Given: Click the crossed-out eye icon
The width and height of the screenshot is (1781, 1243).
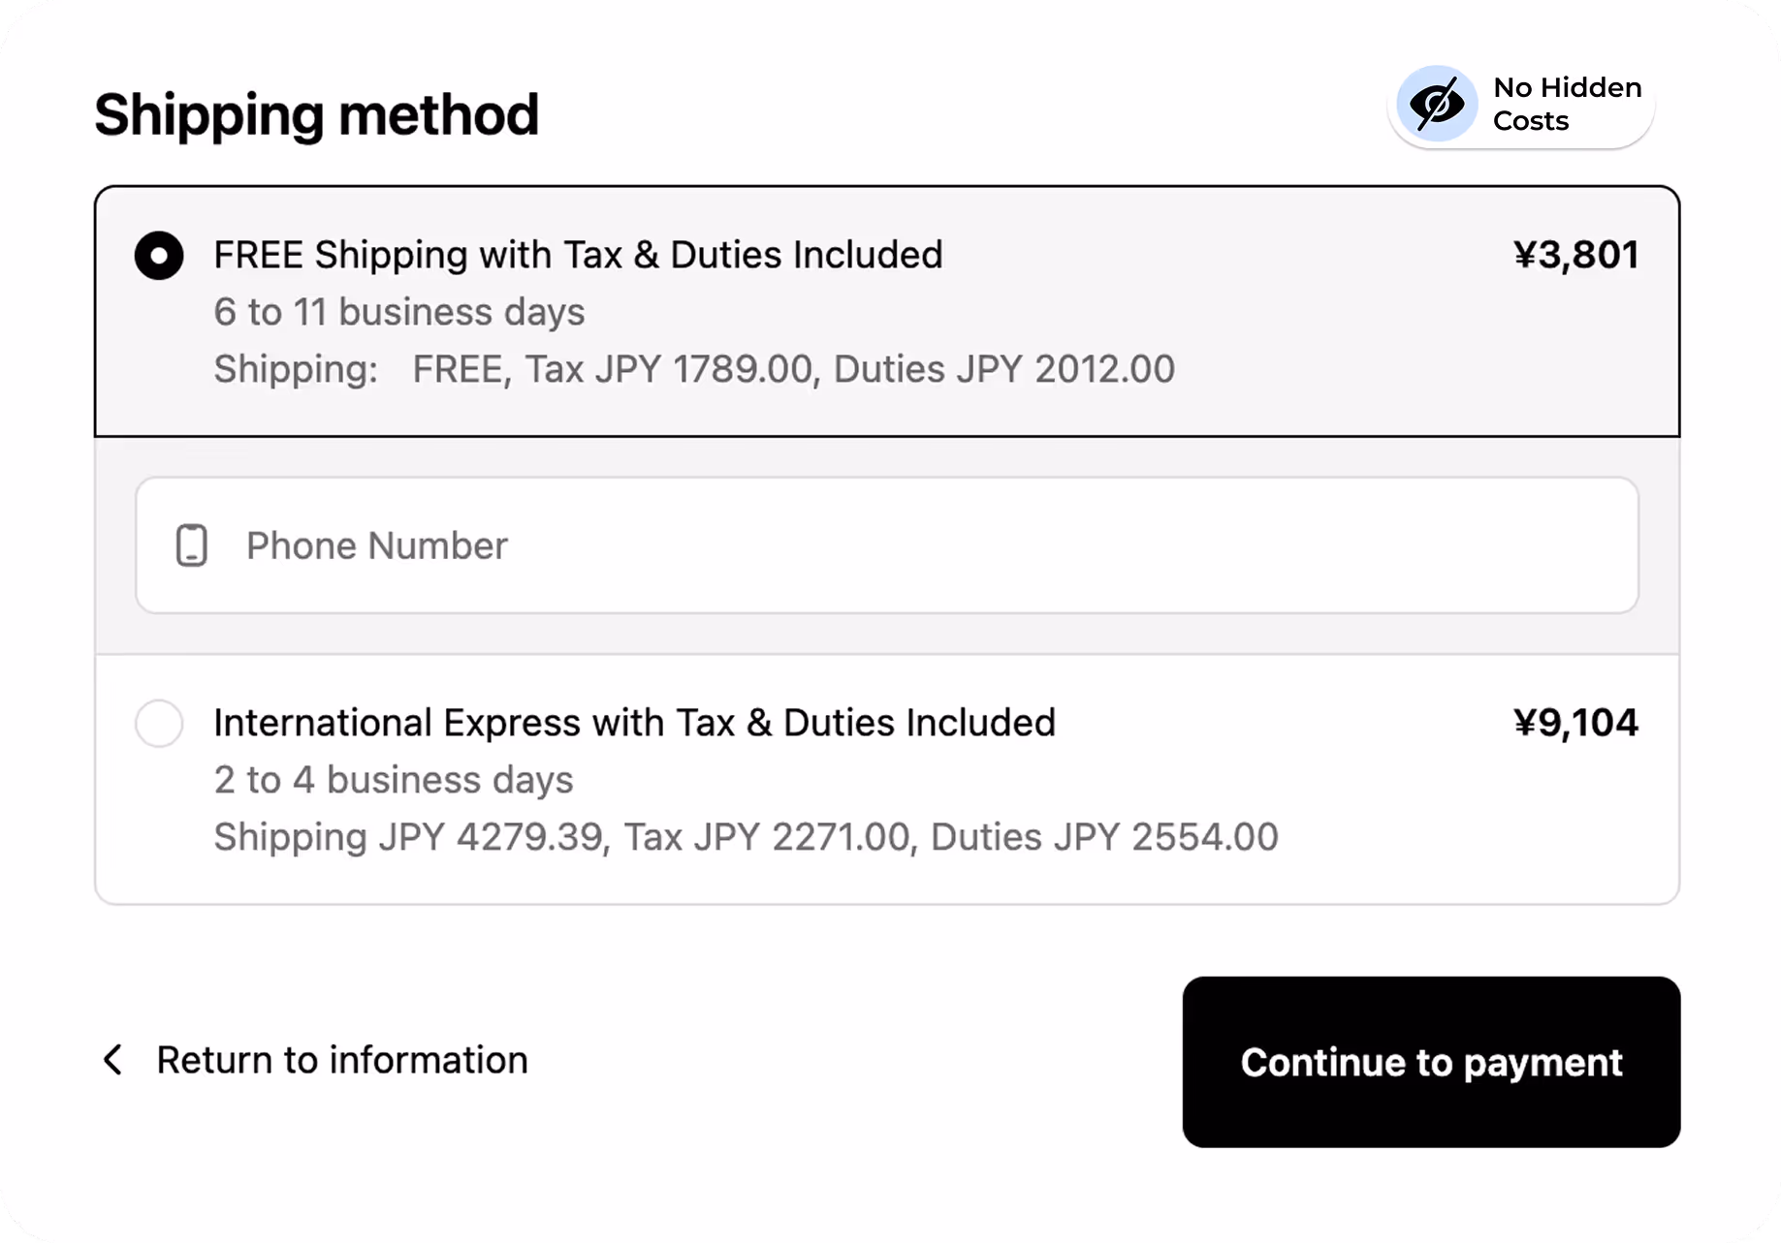Looking at the screenshot, I should (x=1437, y=104).
